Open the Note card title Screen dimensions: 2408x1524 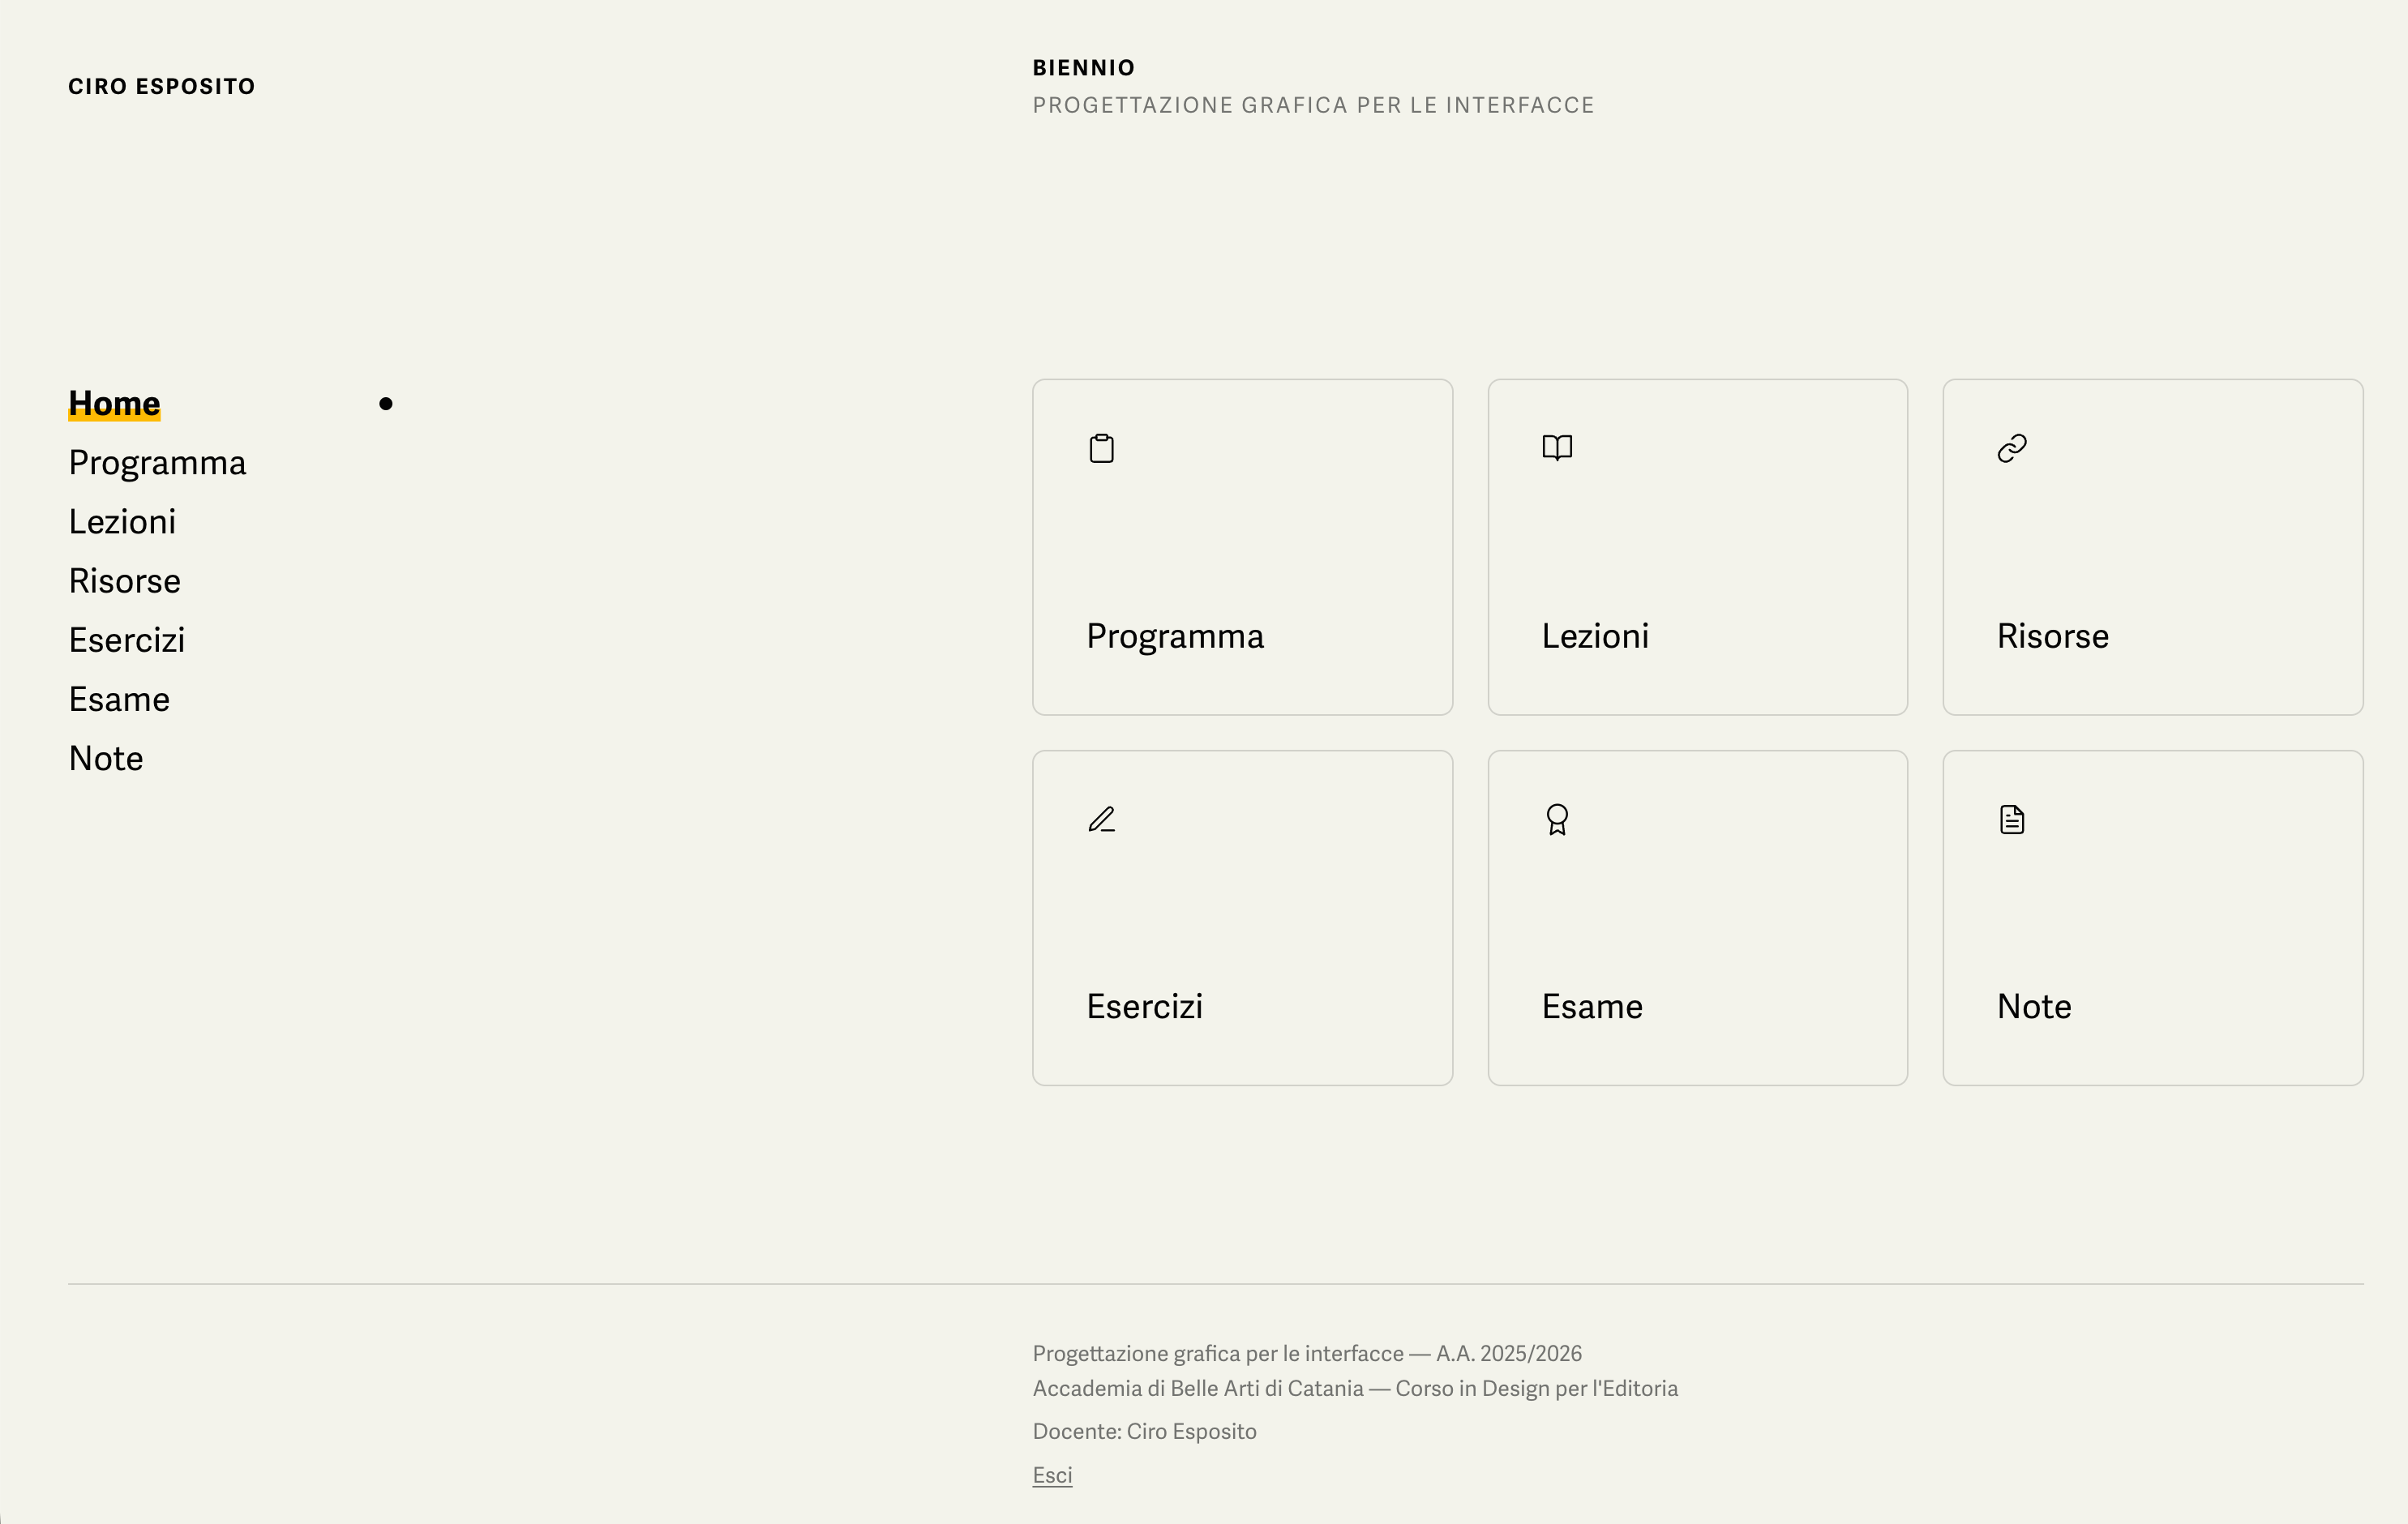(x=2034, y=1006)
